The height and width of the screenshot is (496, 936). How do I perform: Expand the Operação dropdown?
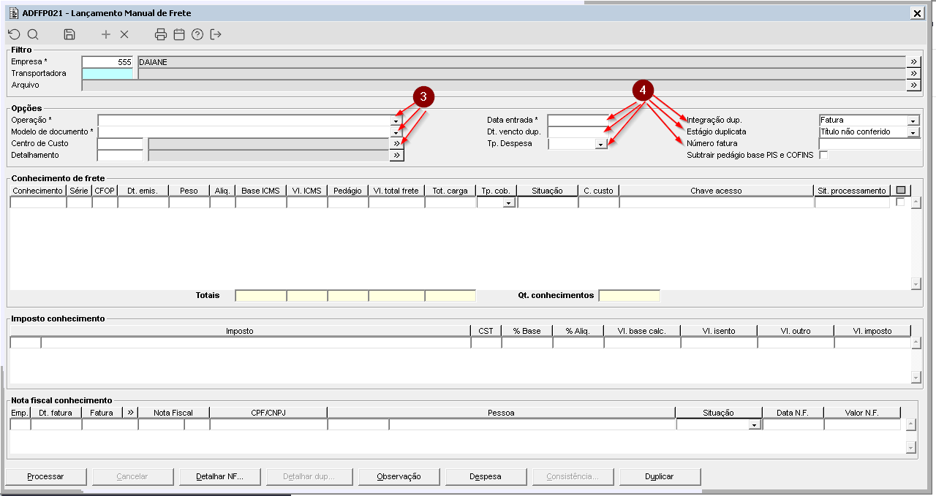click(x=396, y=121)
